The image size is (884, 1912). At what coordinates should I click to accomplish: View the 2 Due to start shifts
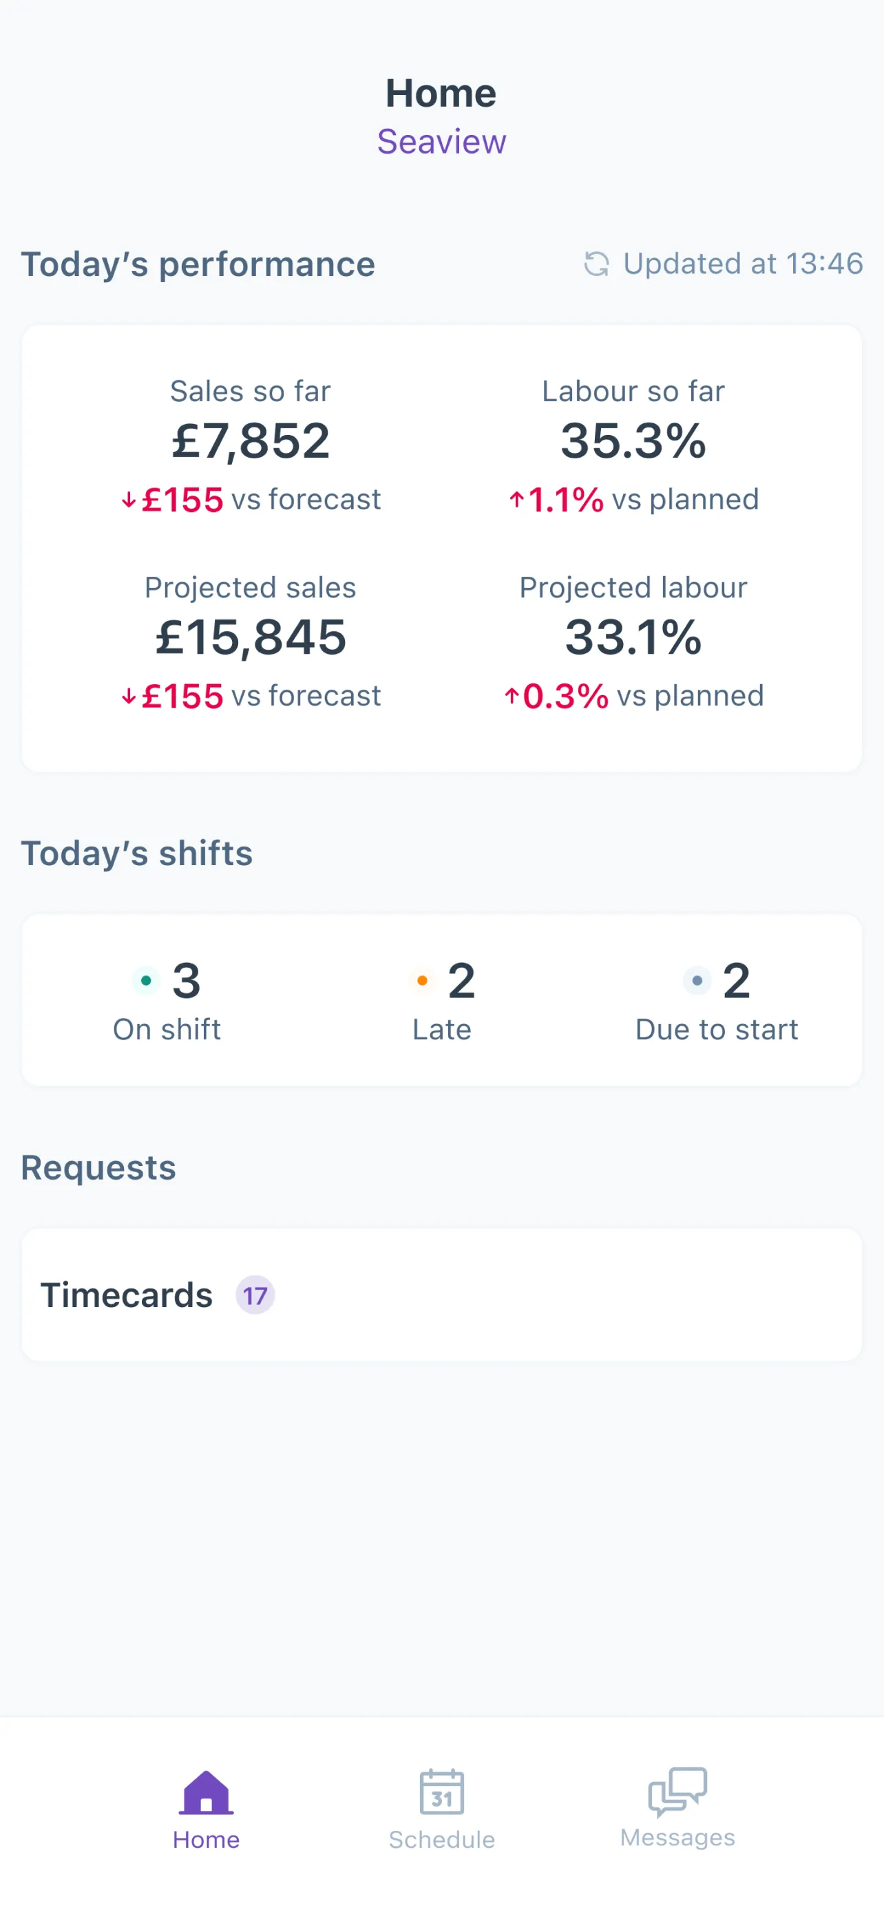(x=717, y=1000)
